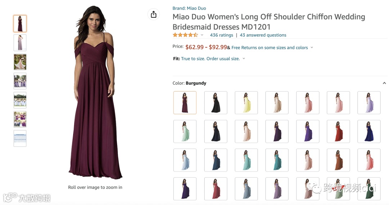
Task: Show the first burgundy dress thumbnail
Action: coord(20,23)
